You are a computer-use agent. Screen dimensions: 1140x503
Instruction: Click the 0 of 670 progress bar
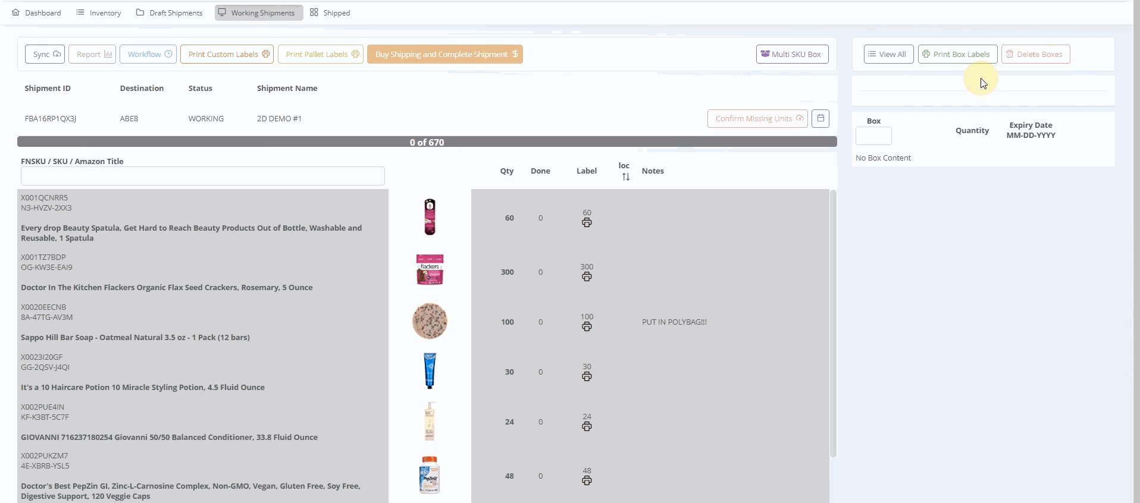[427, 142]
